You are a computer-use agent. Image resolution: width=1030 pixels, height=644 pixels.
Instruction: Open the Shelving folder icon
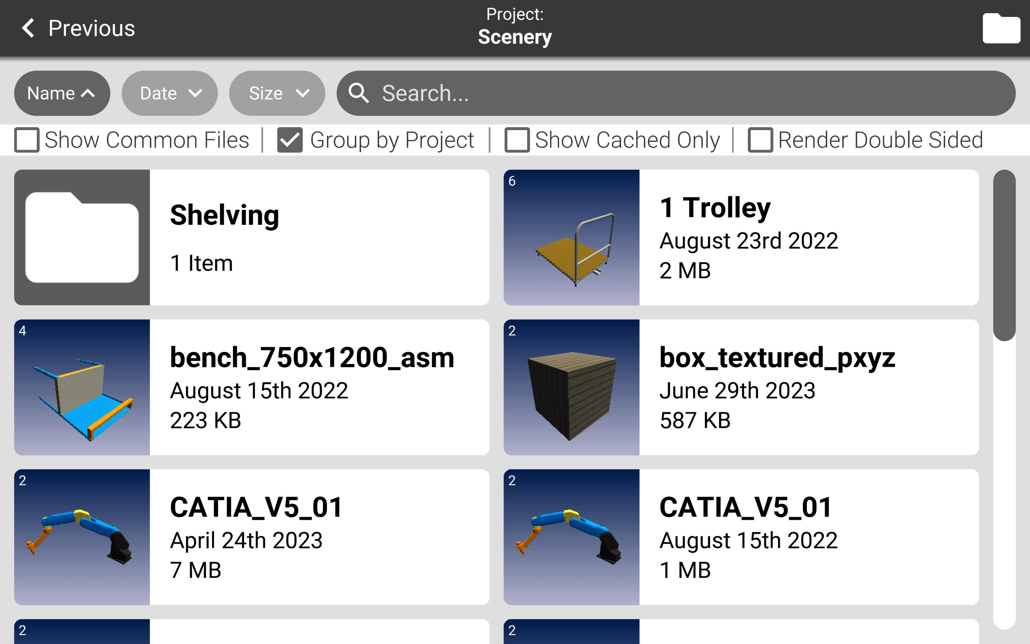[x=82, y=237]
